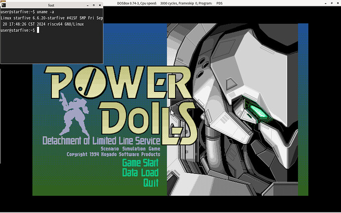
Task: Click the 'DOSBox 0.74-3, Cpu speed:' title text
Action: click(137, 3)
